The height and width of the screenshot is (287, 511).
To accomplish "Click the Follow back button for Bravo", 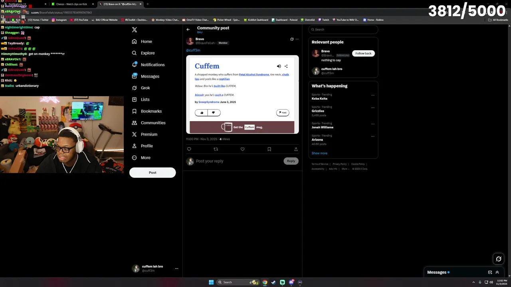I will 363,53.
